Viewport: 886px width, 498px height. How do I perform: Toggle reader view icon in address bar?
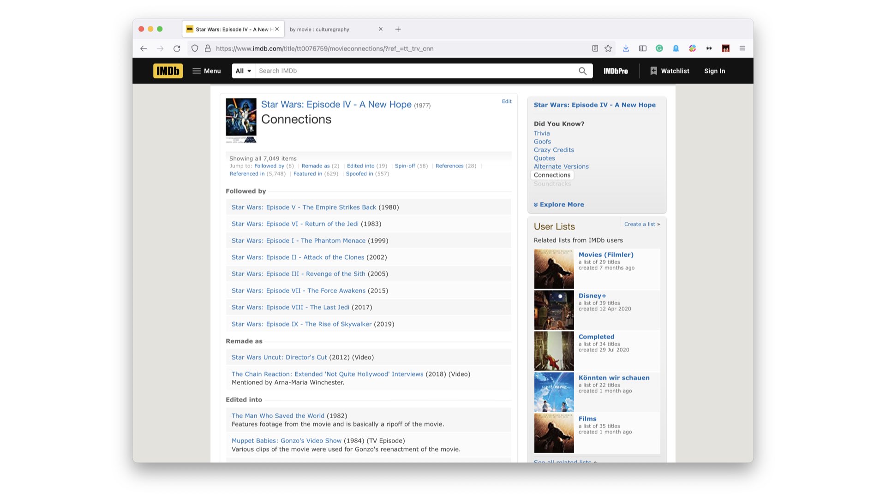click(595, 48)
